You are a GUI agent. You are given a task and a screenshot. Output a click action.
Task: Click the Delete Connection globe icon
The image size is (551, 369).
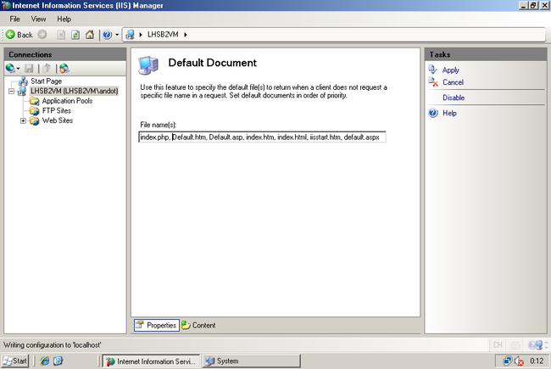coord(64,68)
